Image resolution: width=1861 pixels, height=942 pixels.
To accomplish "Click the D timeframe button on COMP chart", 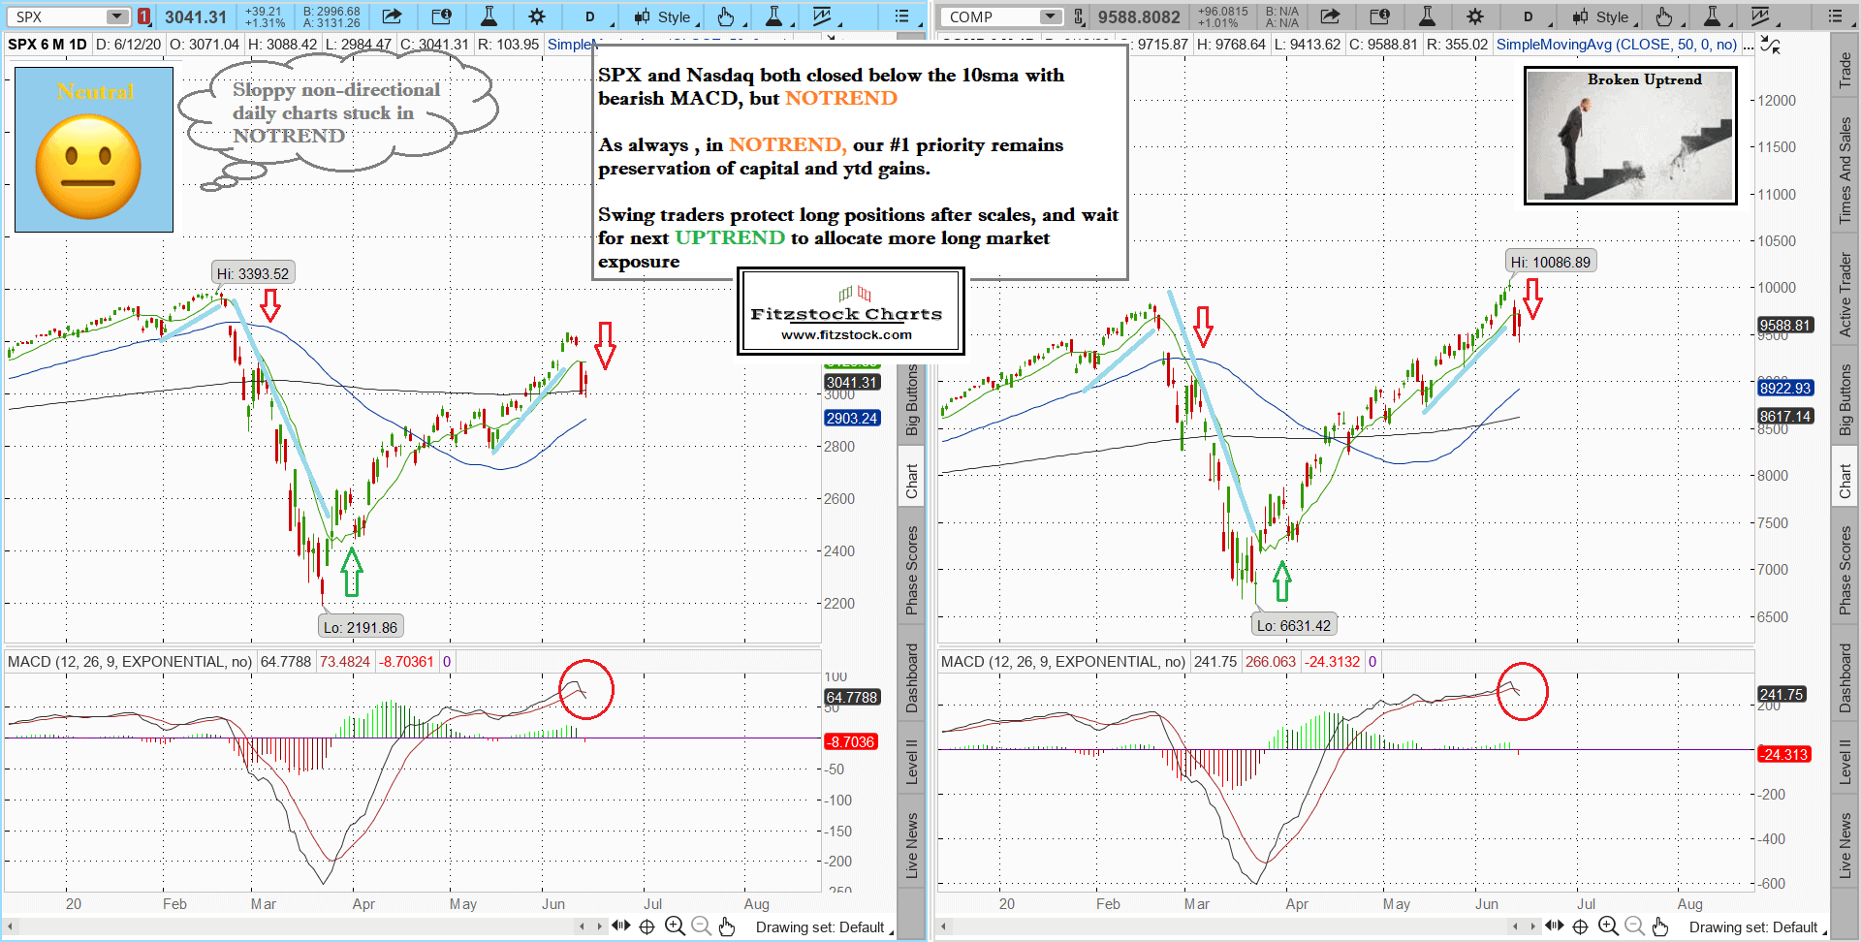I will pyautogui.click(x=1529, y=16).
